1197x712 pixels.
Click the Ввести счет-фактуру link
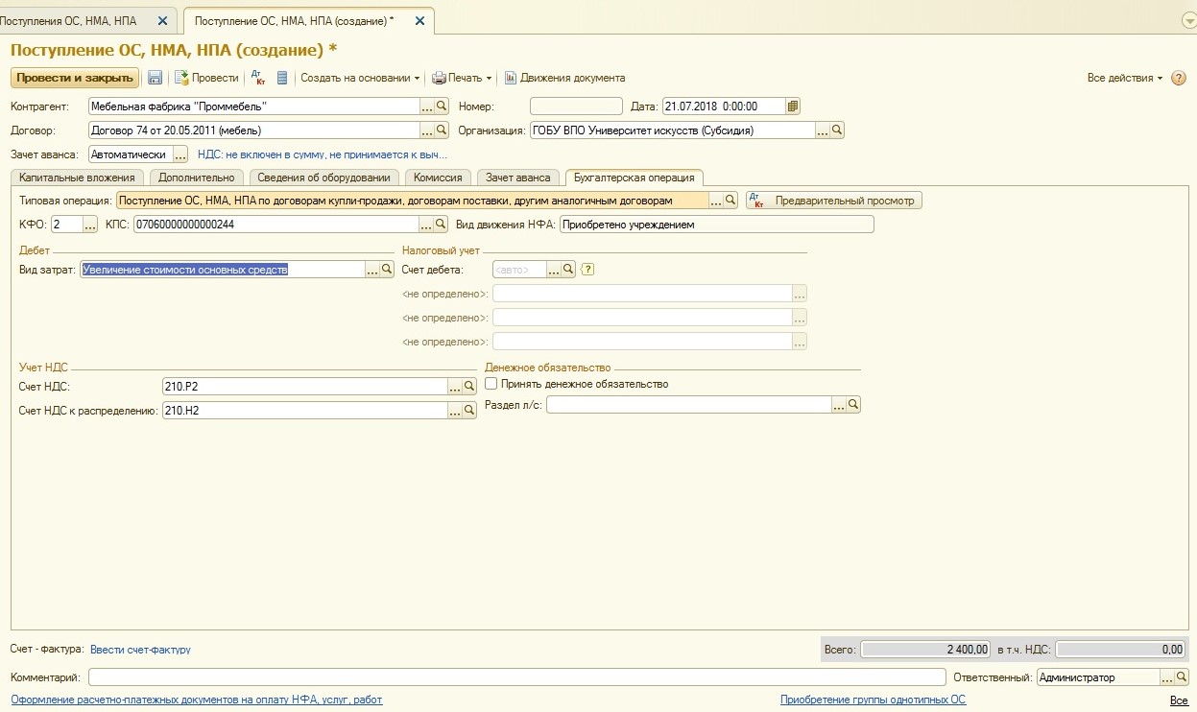pos(140,650)
